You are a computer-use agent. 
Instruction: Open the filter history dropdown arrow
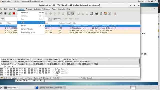click(50, 19)
